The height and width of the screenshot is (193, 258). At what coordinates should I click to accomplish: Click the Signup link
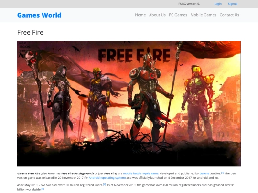(233, 4)
